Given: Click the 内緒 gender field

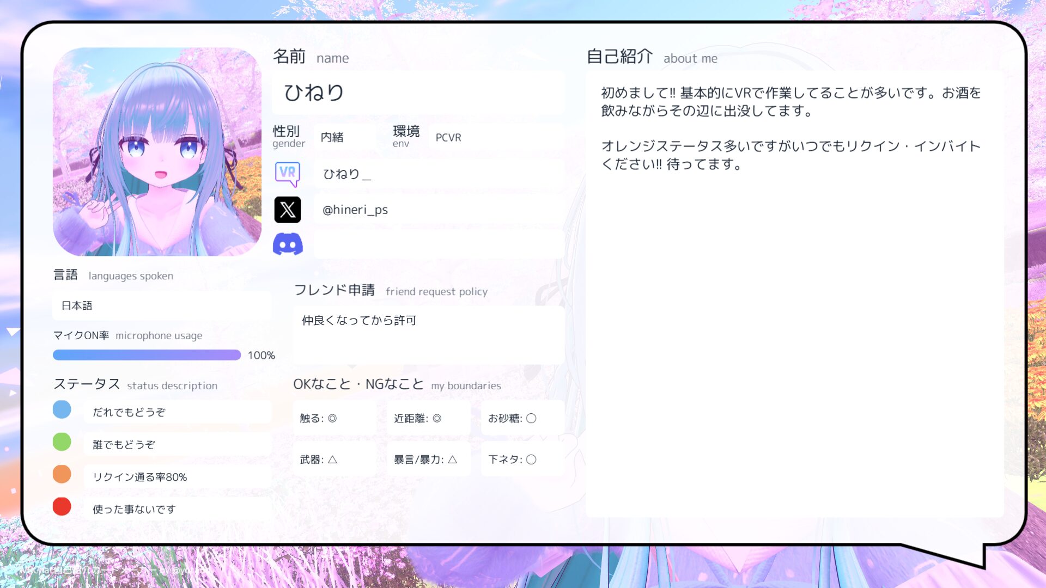Looking at the screenshot, I should [344, 137].
